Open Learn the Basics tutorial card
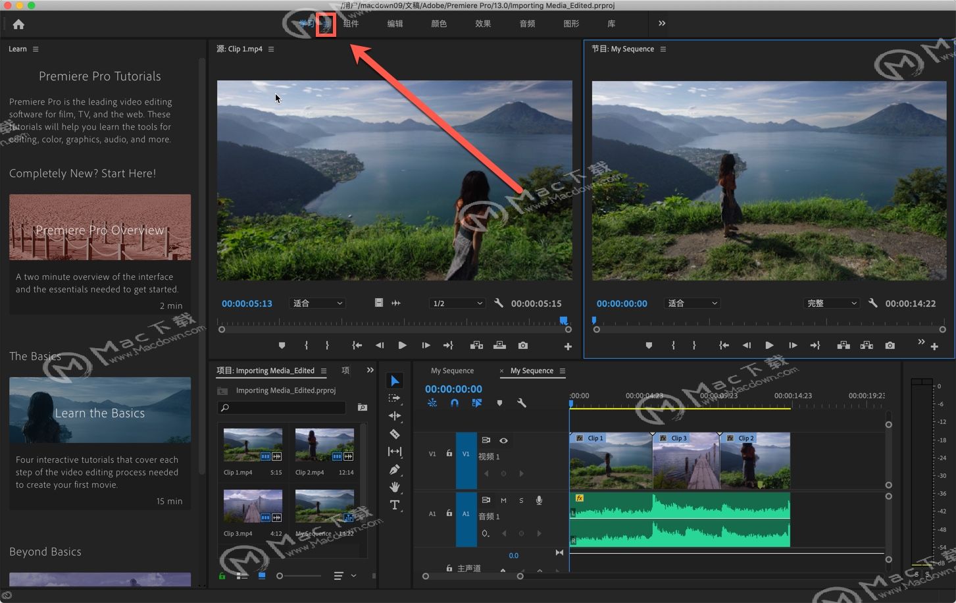The image size is (956, 603). pos(100,443)
